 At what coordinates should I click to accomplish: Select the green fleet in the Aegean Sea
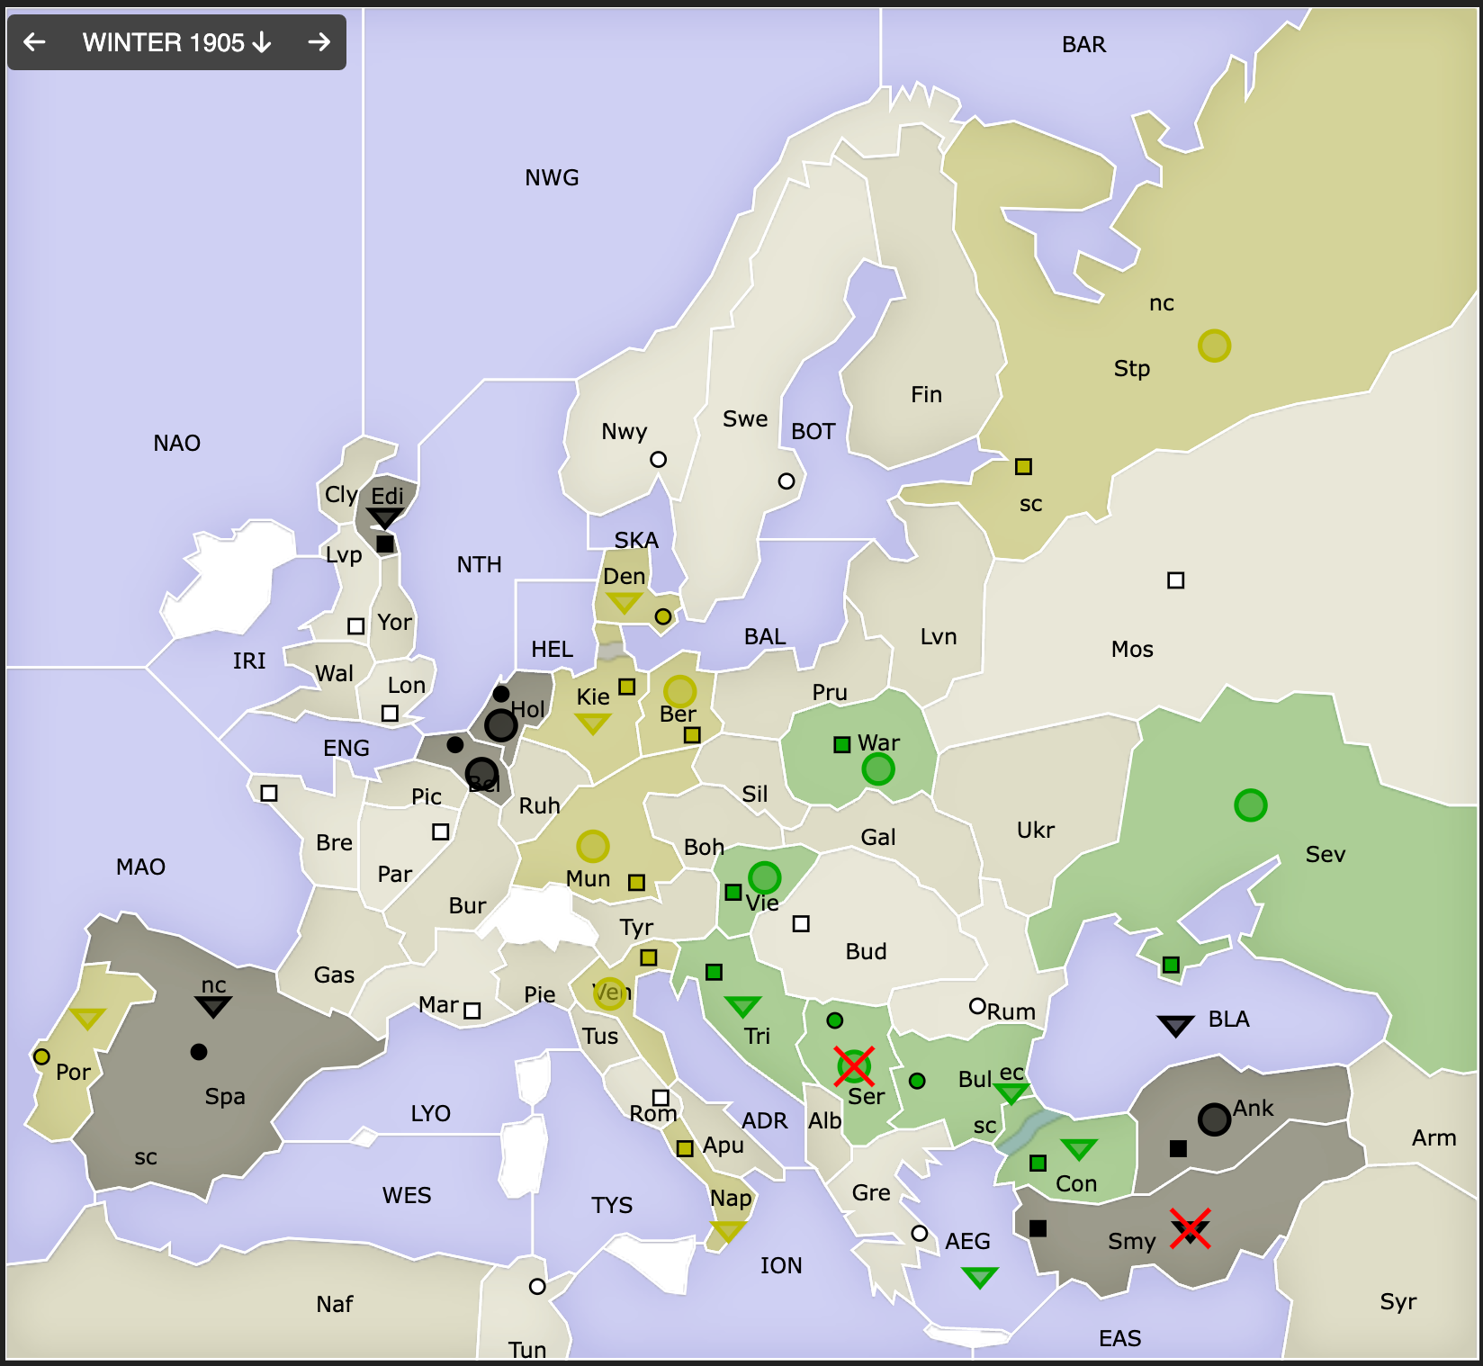(979, 1276)
